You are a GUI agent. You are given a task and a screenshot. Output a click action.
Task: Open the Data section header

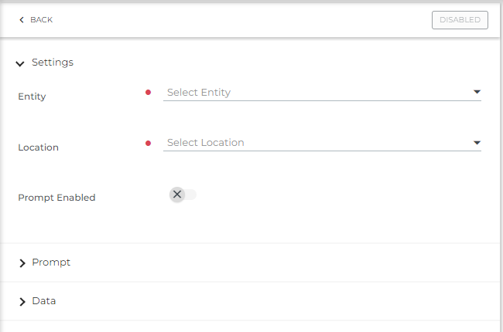coord(43,301)
